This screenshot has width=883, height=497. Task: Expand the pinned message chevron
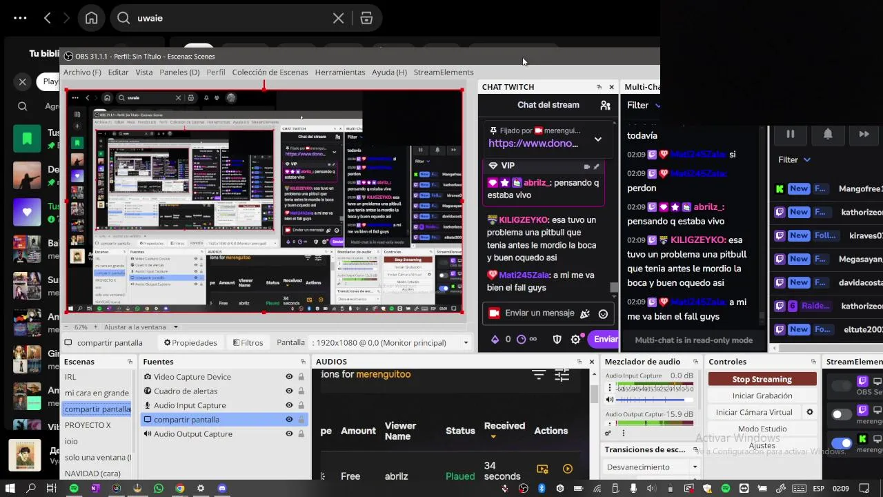[598, 139]
